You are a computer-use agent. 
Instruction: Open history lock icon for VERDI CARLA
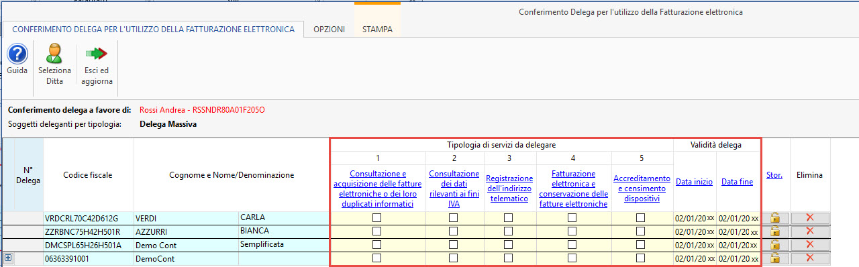pyautogui.click(x=774, y=217)
